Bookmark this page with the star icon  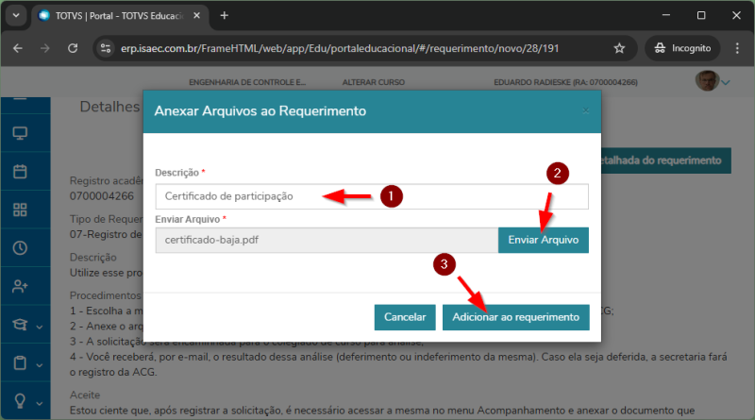(619, 48)
